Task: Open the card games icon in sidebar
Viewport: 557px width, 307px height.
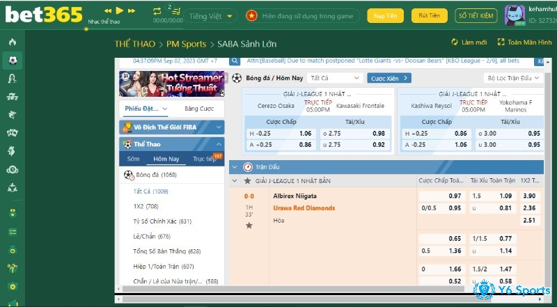Action: point(13,133)
